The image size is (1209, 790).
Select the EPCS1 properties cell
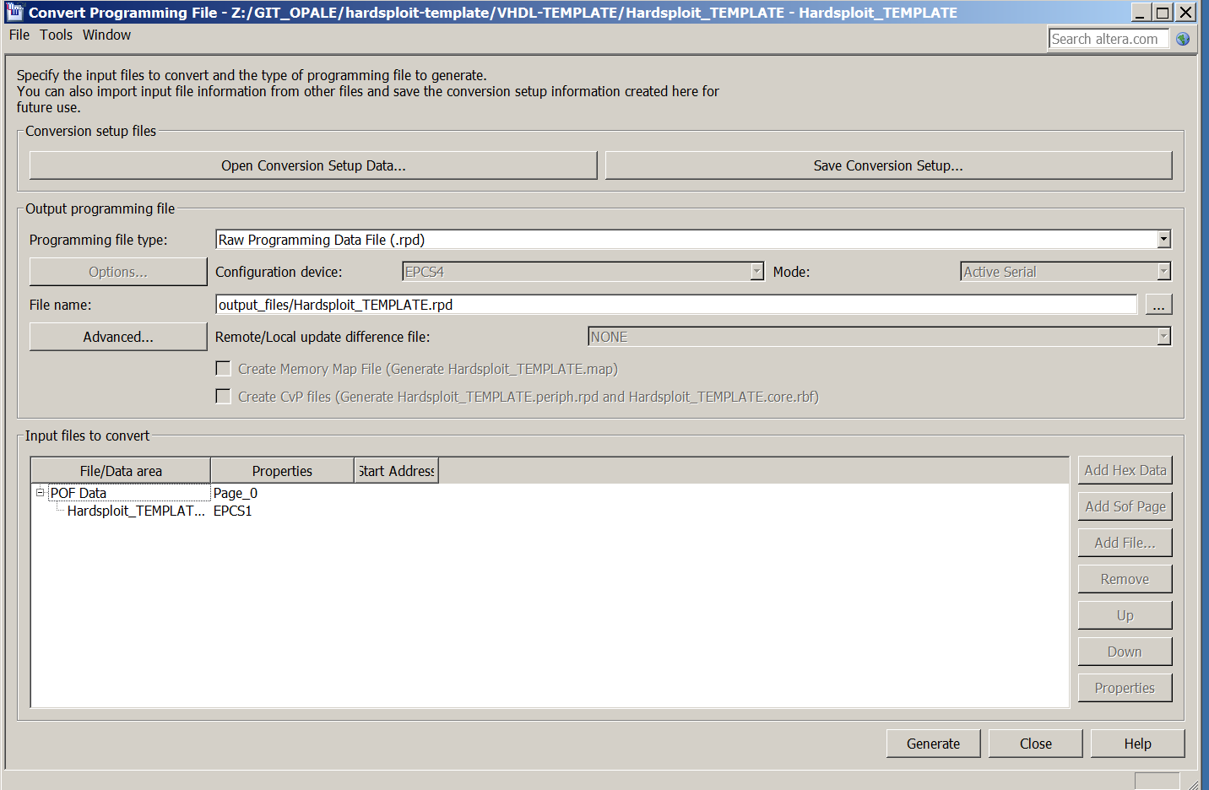tap(233, 511)
